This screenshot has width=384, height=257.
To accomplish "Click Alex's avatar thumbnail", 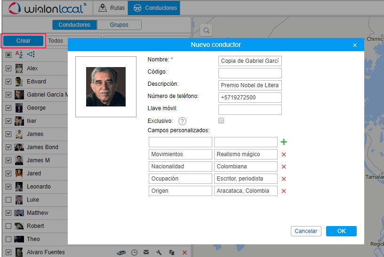I will click(19, 68).
